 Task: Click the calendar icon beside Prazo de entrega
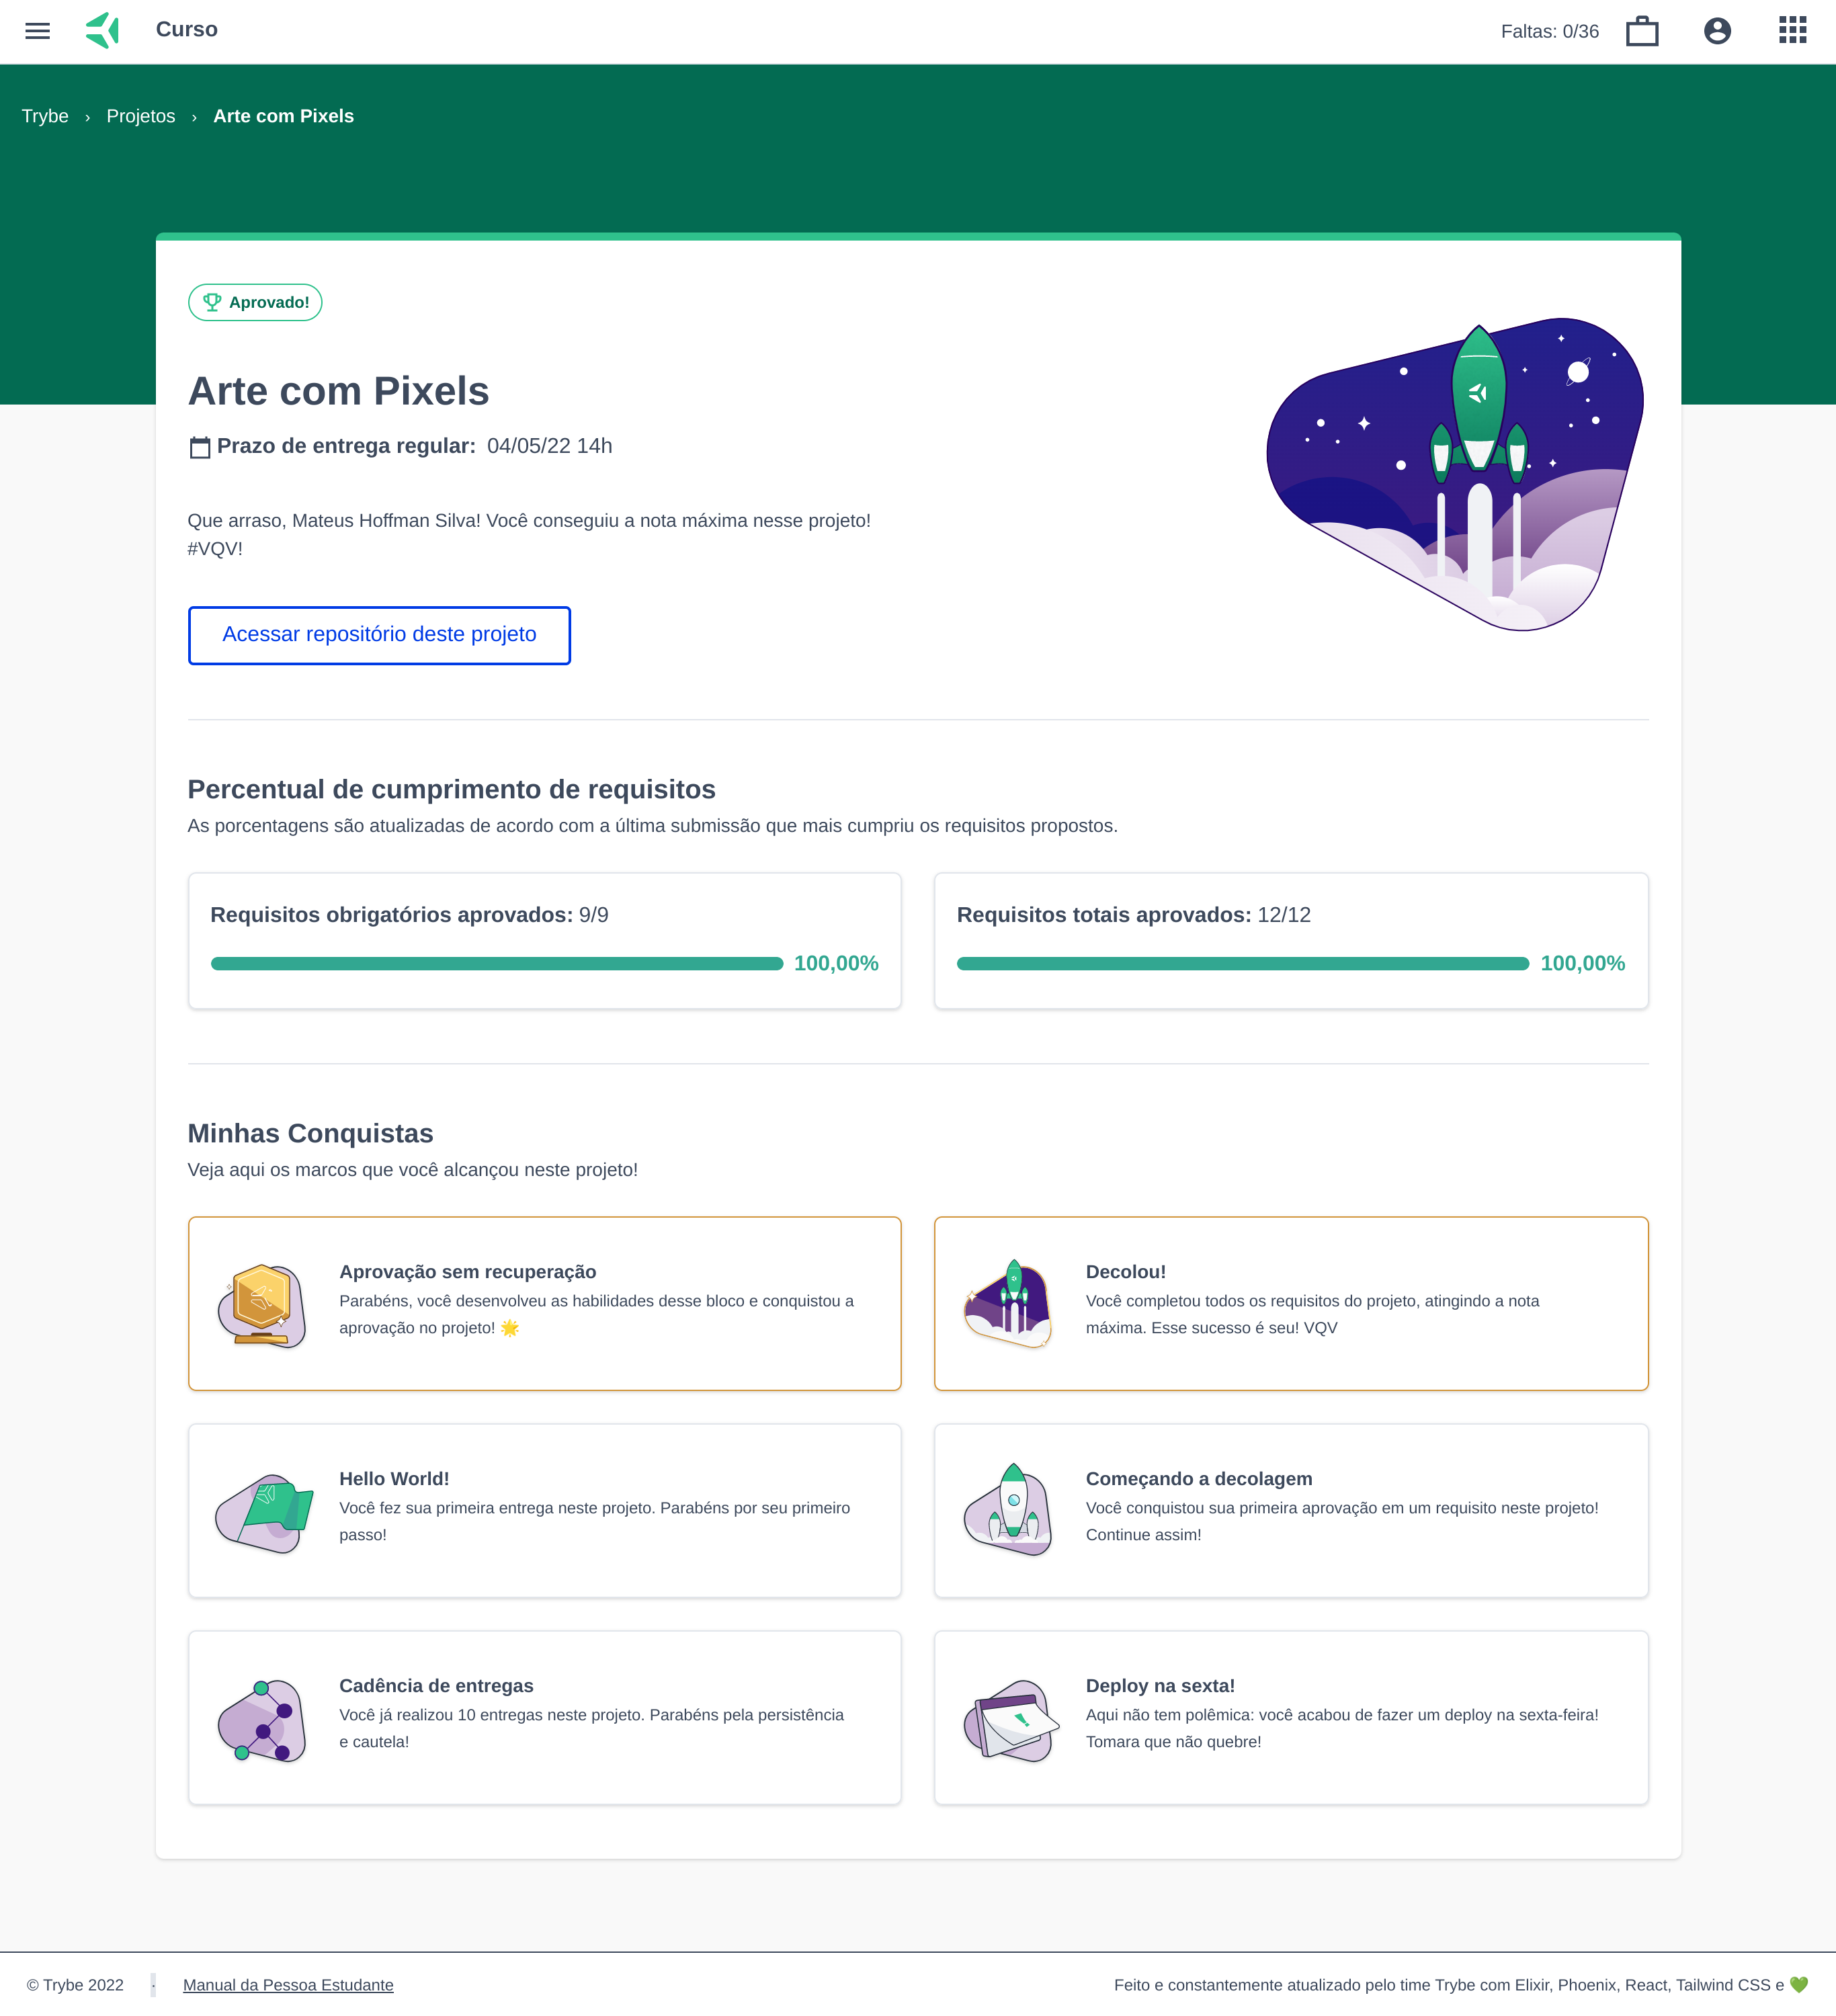pos(200,447)
